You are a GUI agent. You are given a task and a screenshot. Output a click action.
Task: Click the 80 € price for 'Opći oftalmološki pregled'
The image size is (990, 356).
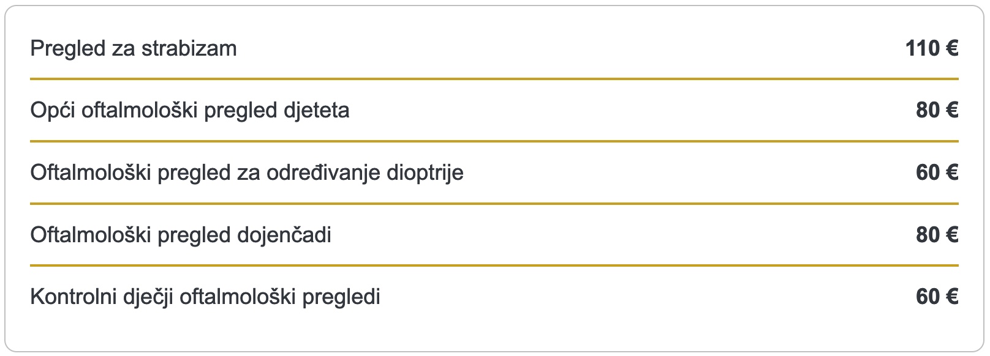pos(937,111)
